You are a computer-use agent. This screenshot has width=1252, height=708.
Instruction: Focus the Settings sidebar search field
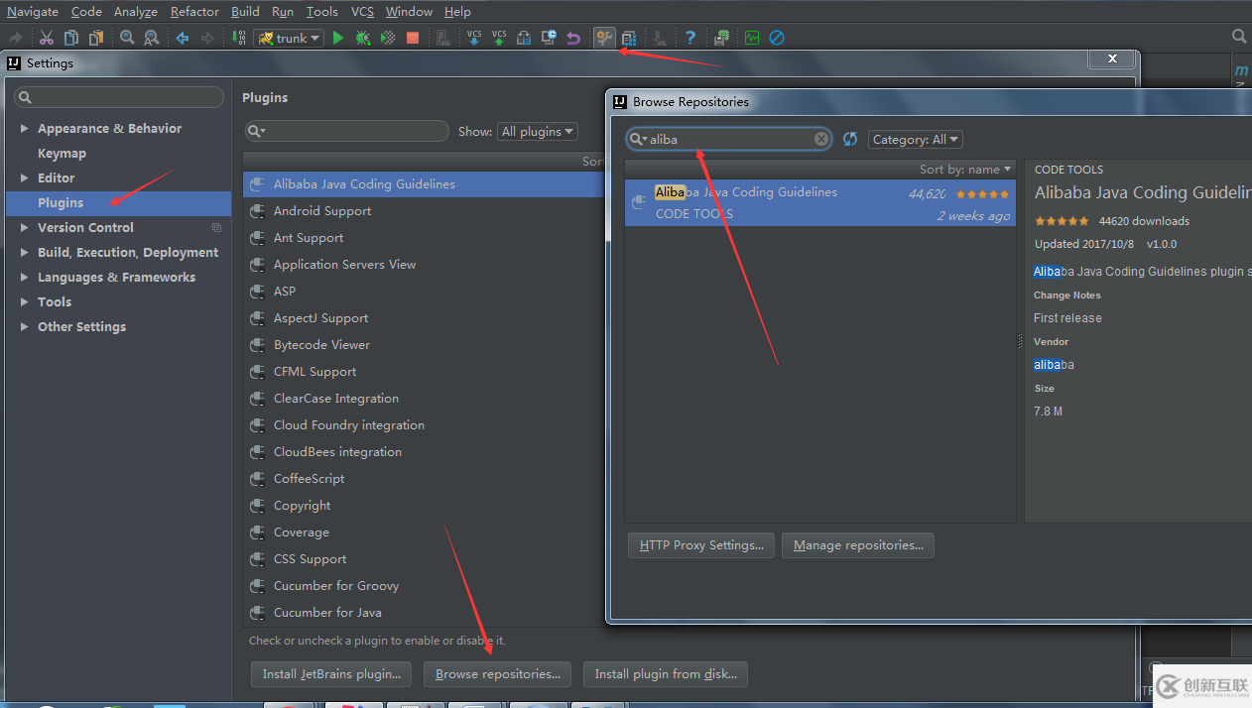119,97
